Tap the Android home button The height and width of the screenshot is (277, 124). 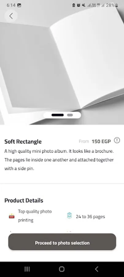[x=62, y=269]
